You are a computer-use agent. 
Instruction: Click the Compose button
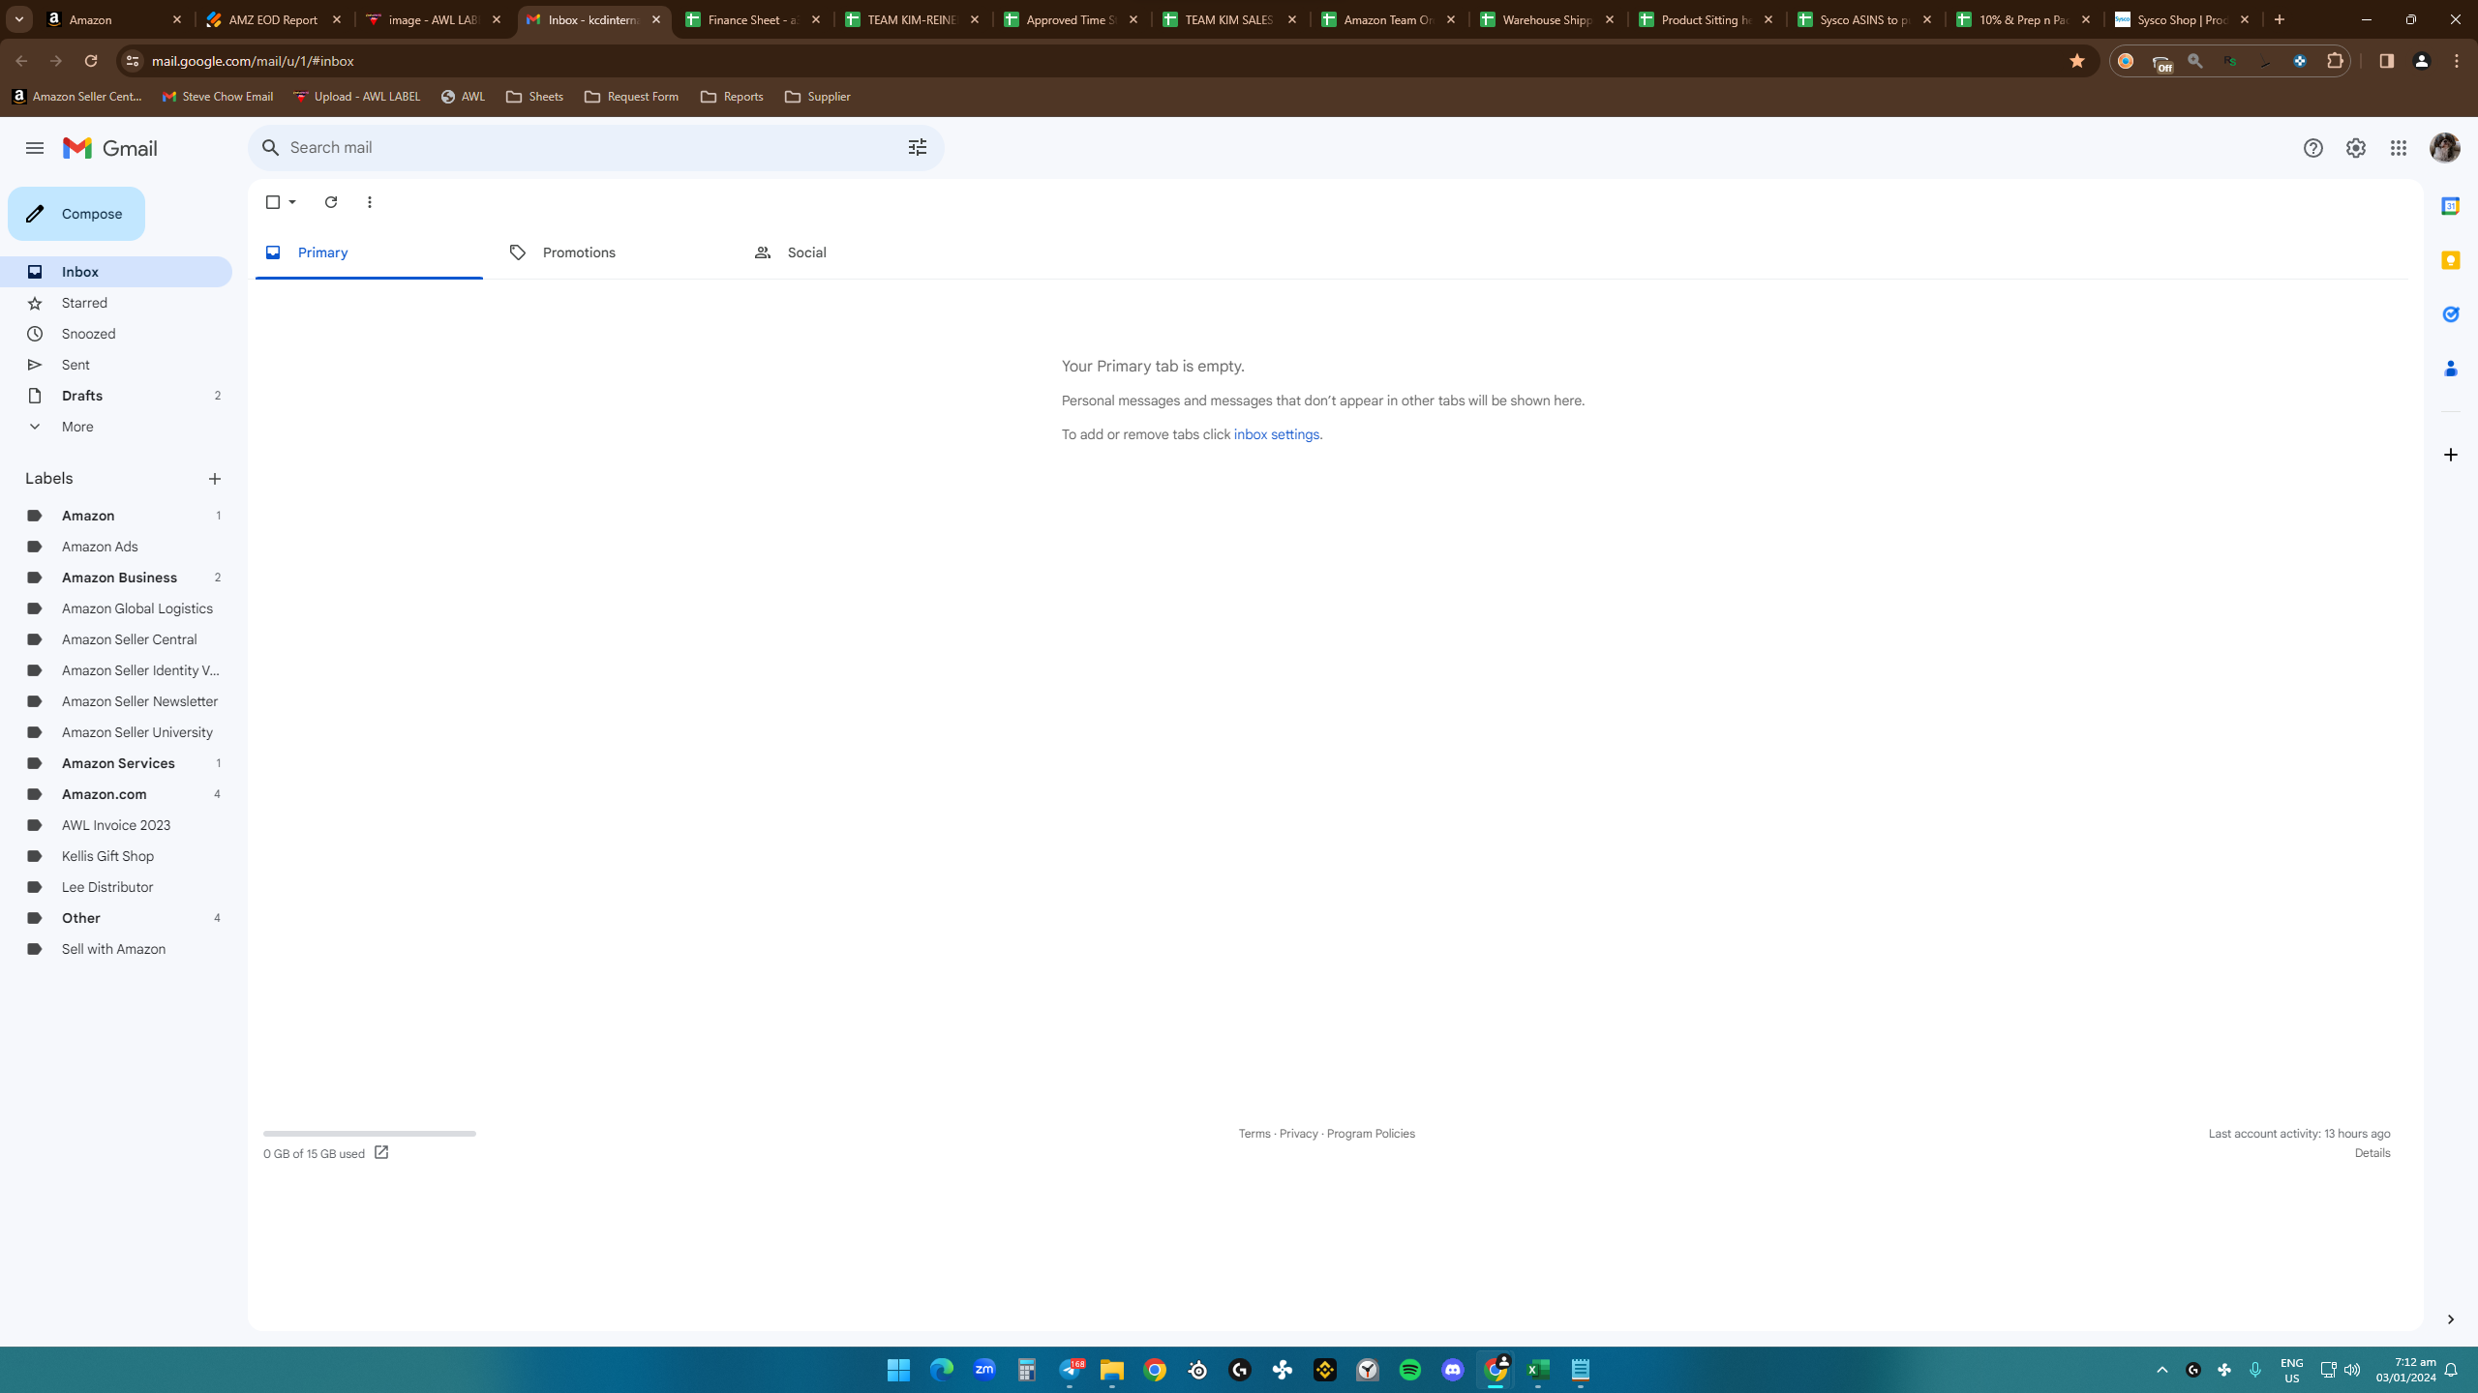coord(76,214)
